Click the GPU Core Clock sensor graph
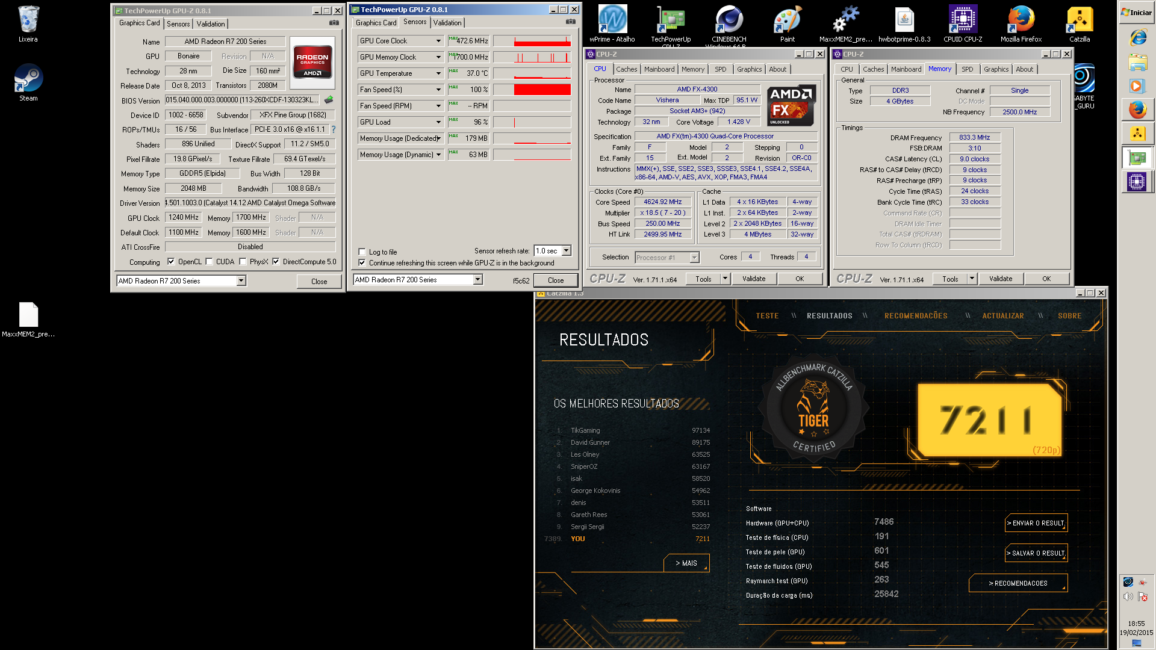1156x650 pixels. [532, 41]
